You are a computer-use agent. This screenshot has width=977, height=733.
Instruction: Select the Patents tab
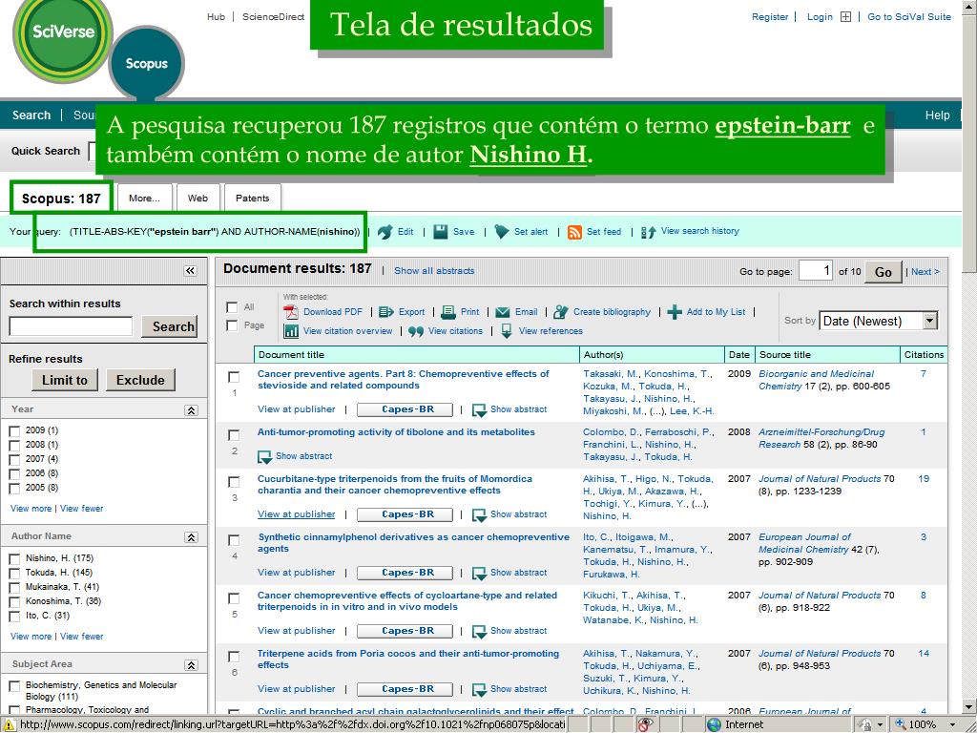coord(252,199)
